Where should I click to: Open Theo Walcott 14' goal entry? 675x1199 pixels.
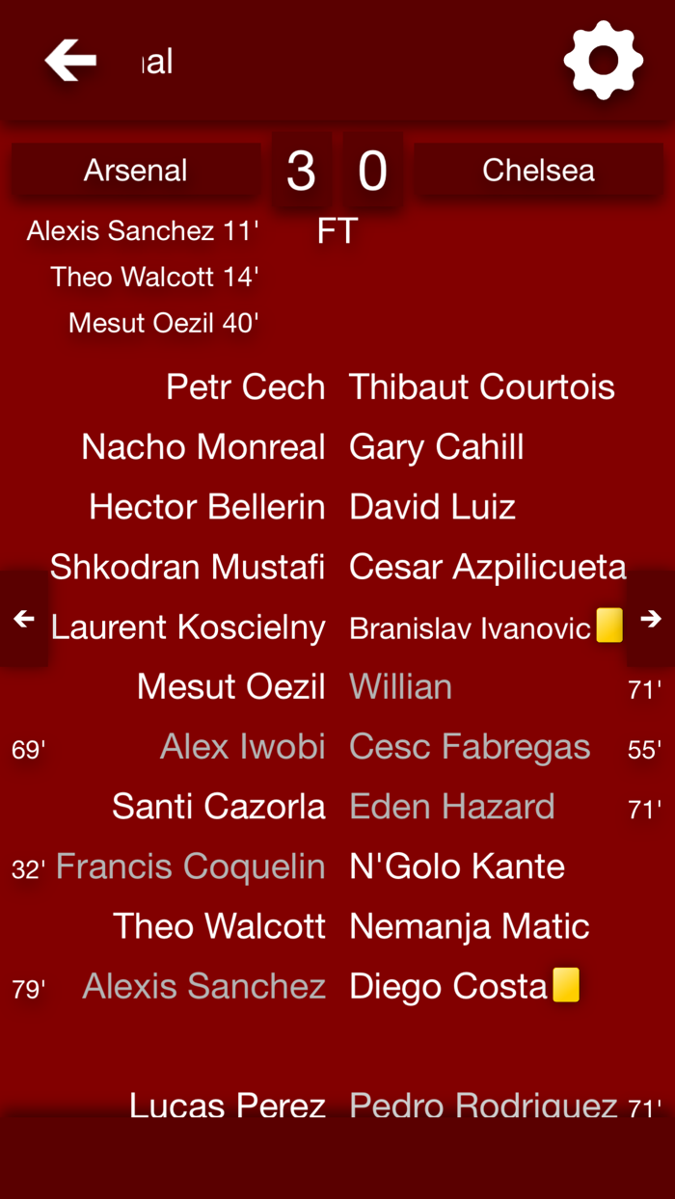154,277
